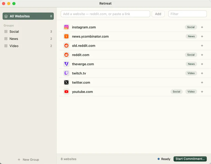Click the plus icon for youtube.com
Viewport: 211px width, 164px height.
click(x=202, y=92)
